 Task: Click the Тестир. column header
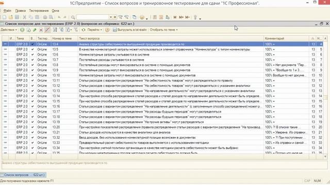click(43, 39)
